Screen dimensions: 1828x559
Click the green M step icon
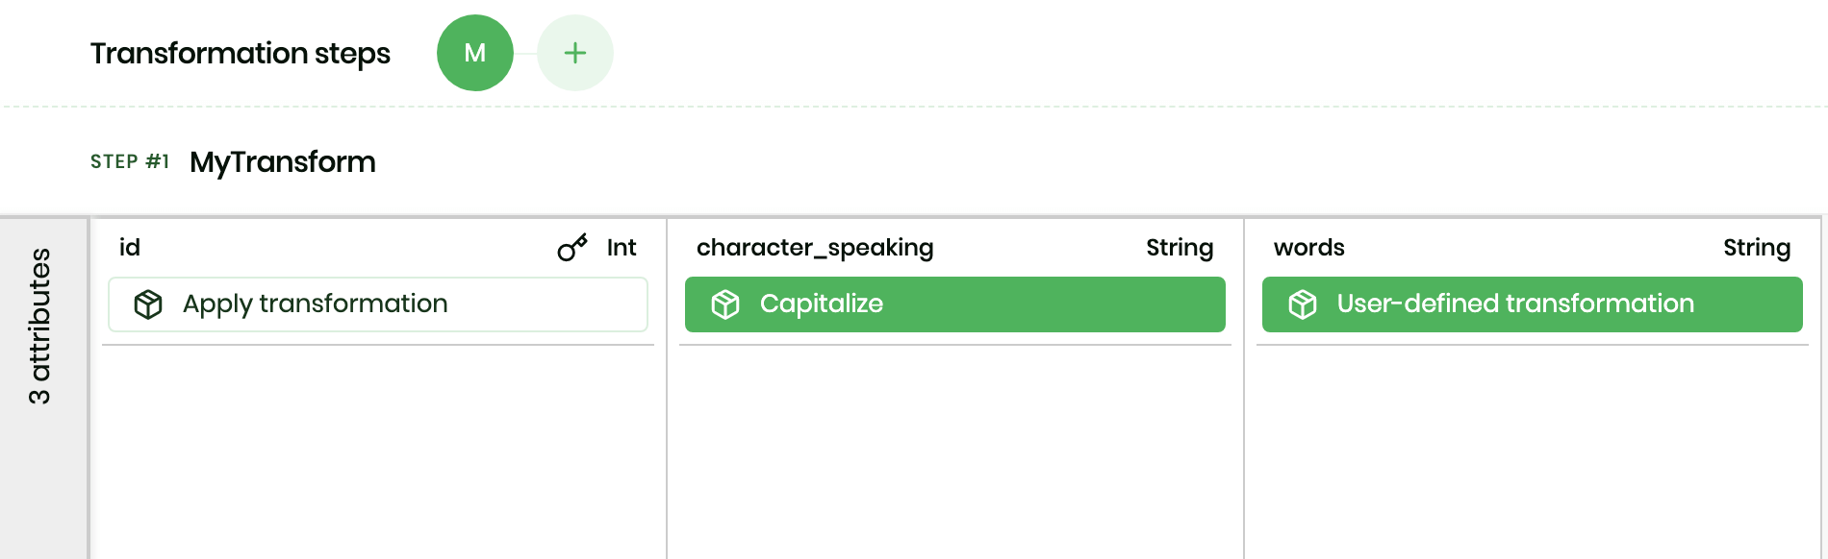474,53
